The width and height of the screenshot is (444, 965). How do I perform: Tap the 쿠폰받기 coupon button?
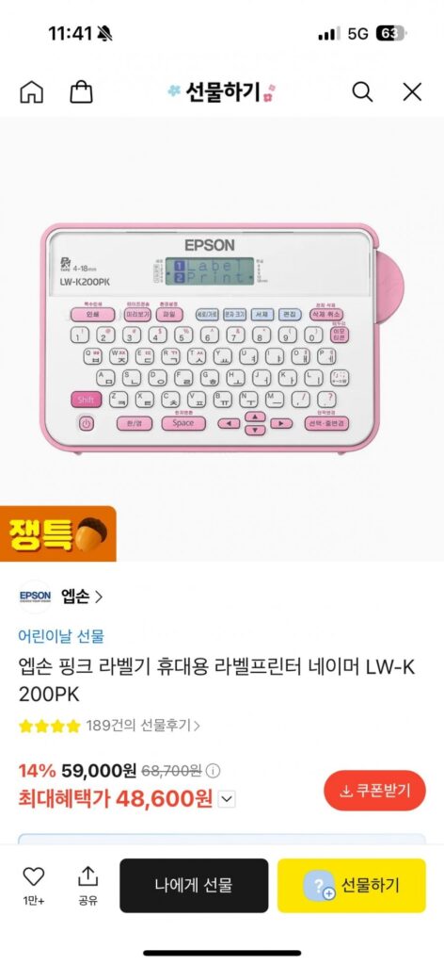pyautogui.click(x=374, y=791)
